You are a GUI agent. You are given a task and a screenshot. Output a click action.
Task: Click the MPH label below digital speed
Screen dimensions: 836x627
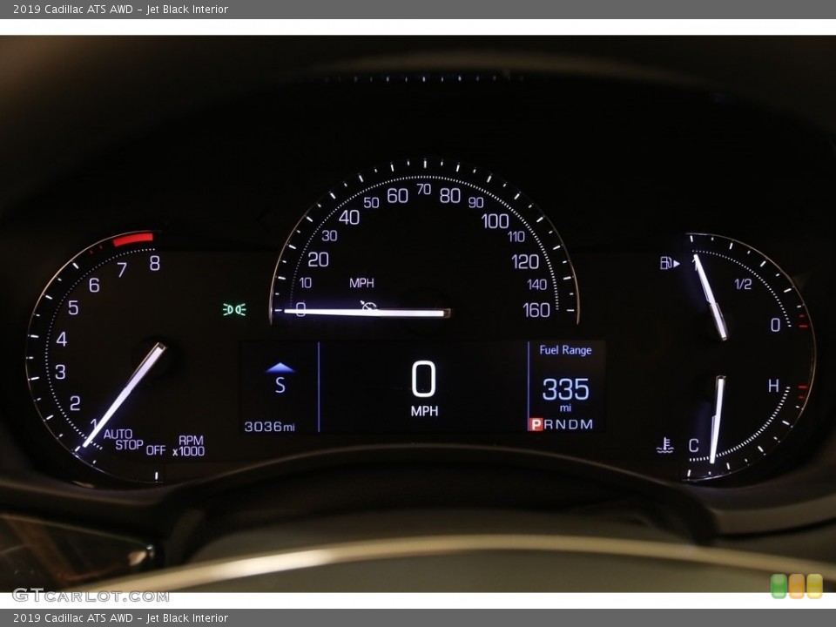[x=424, y=411]
